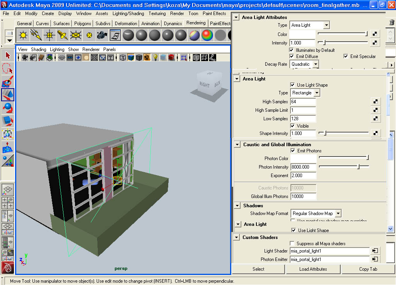
Task: Click the Copy Tab button
Action: click(368, 269)
